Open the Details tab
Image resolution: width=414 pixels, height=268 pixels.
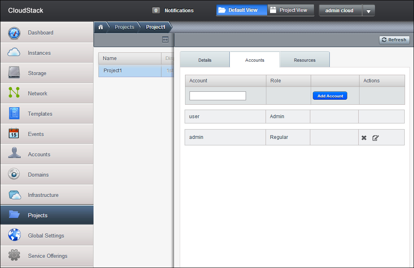pyautogui.click(x=205, y=60)
